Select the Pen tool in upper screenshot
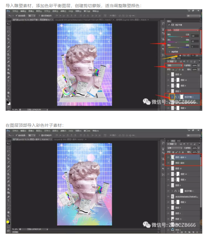Viewport: 207px width, 242px height. 8,77
